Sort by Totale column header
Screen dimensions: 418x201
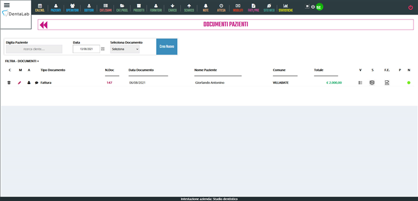tap(319, 70)
